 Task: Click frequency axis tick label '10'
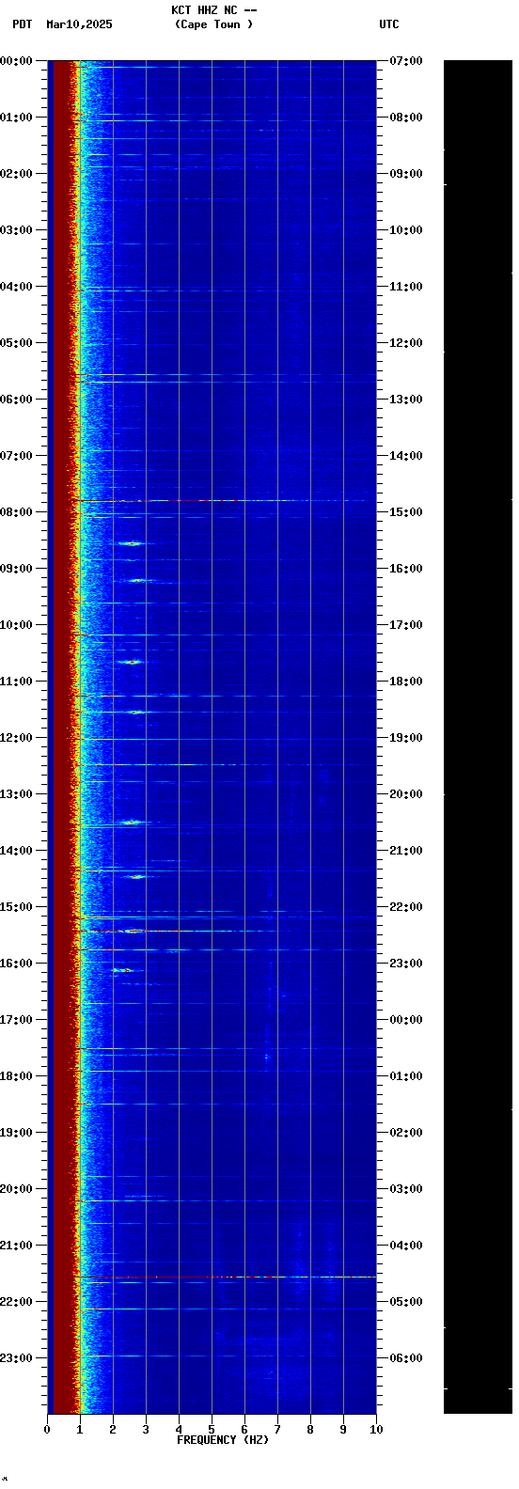376,1430
